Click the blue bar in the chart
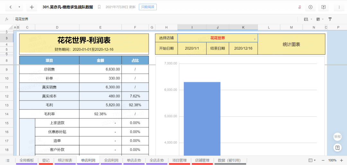The image size is (347, 165). (202, 119)
